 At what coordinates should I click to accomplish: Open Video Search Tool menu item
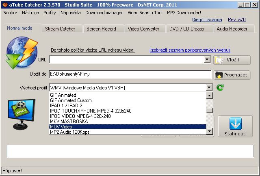145,13
